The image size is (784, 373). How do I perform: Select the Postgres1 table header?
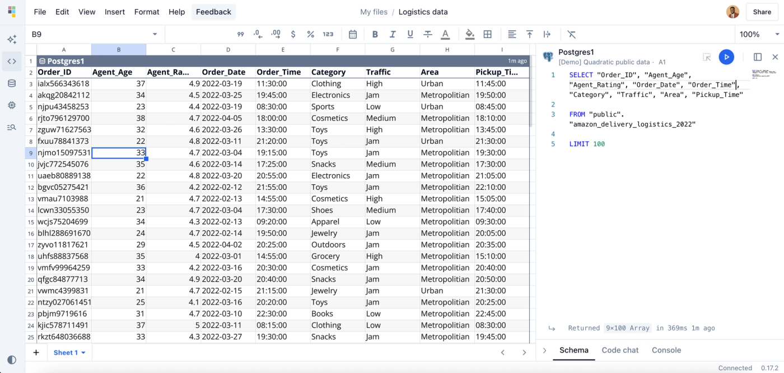pos(283,61)
